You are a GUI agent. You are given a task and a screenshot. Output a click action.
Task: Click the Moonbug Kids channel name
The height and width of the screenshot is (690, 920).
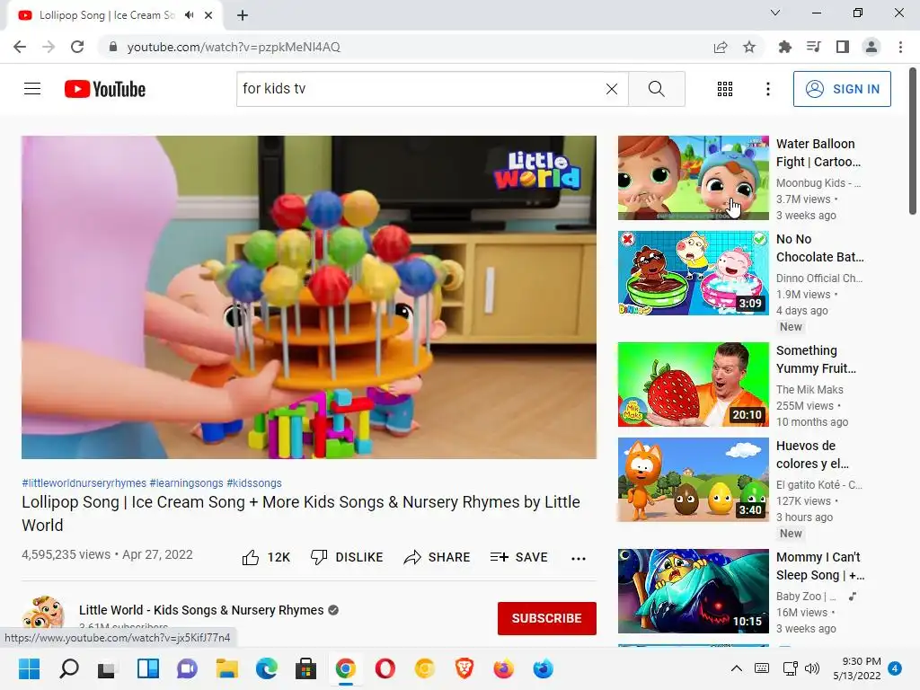click(818, 183)
